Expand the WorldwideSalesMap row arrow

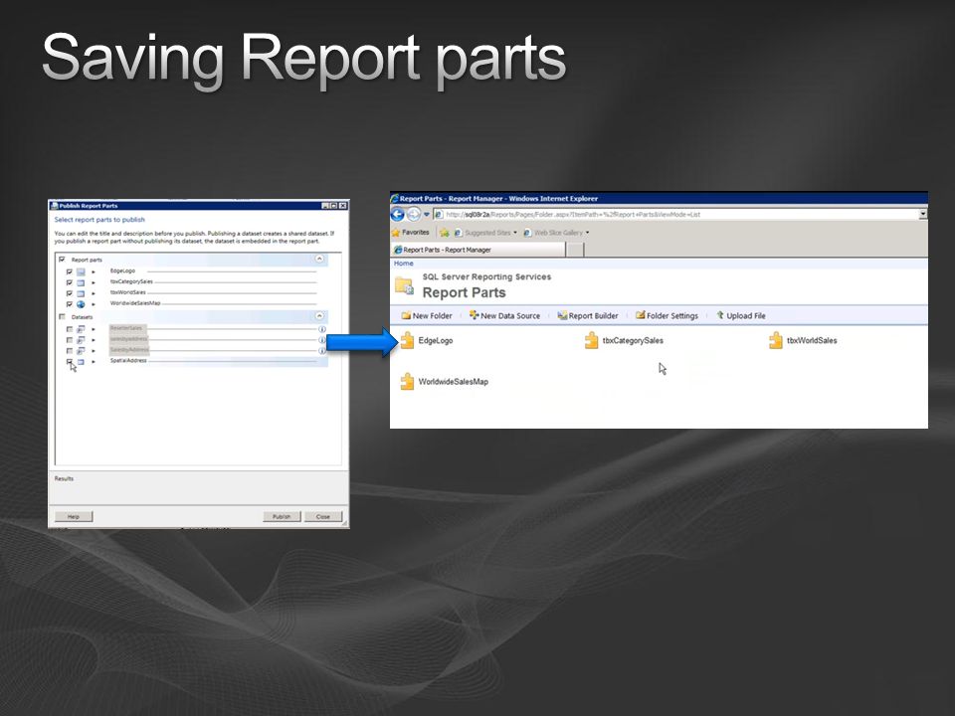click(94, 304)
